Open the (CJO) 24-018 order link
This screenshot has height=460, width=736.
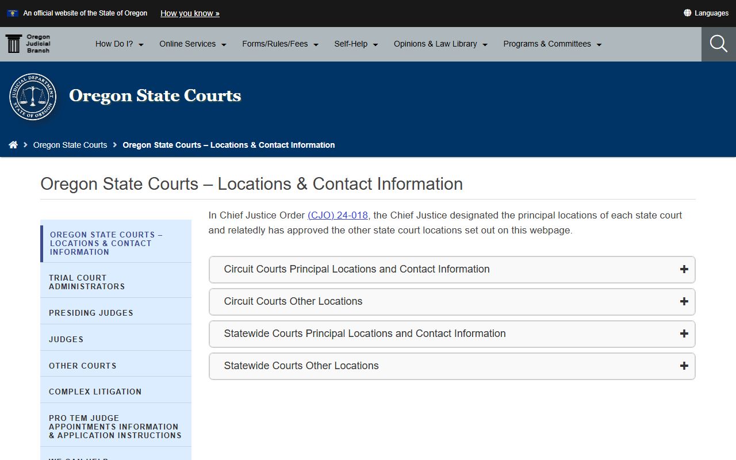tap(338, 215)
